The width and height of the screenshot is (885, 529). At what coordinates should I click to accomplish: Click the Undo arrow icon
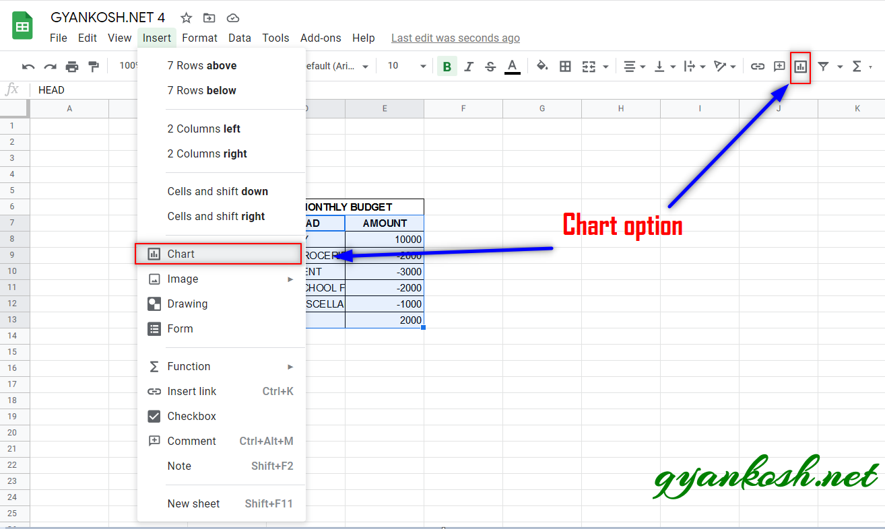tap(28, 66)
